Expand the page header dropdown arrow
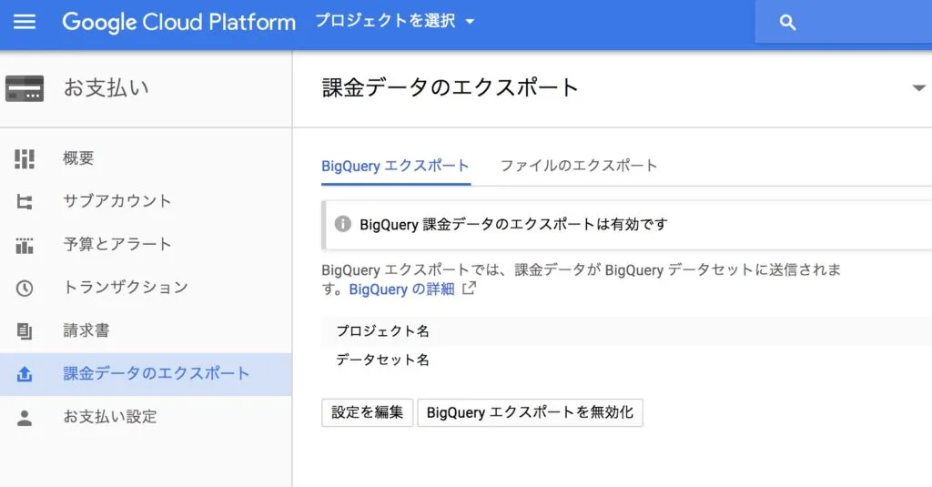The height and width of the screenshot is (487, 932). point(918,88)
